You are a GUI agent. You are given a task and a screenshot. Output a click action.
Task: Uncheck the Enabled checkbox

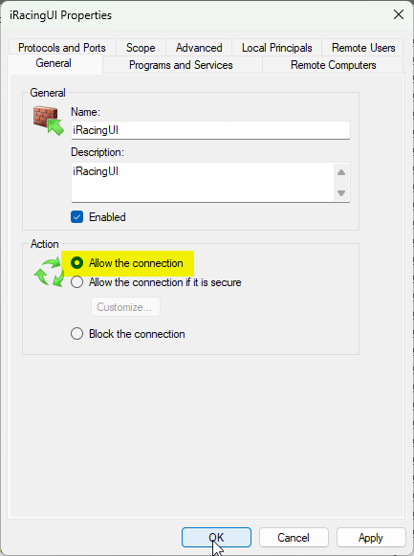coord(76,217)
